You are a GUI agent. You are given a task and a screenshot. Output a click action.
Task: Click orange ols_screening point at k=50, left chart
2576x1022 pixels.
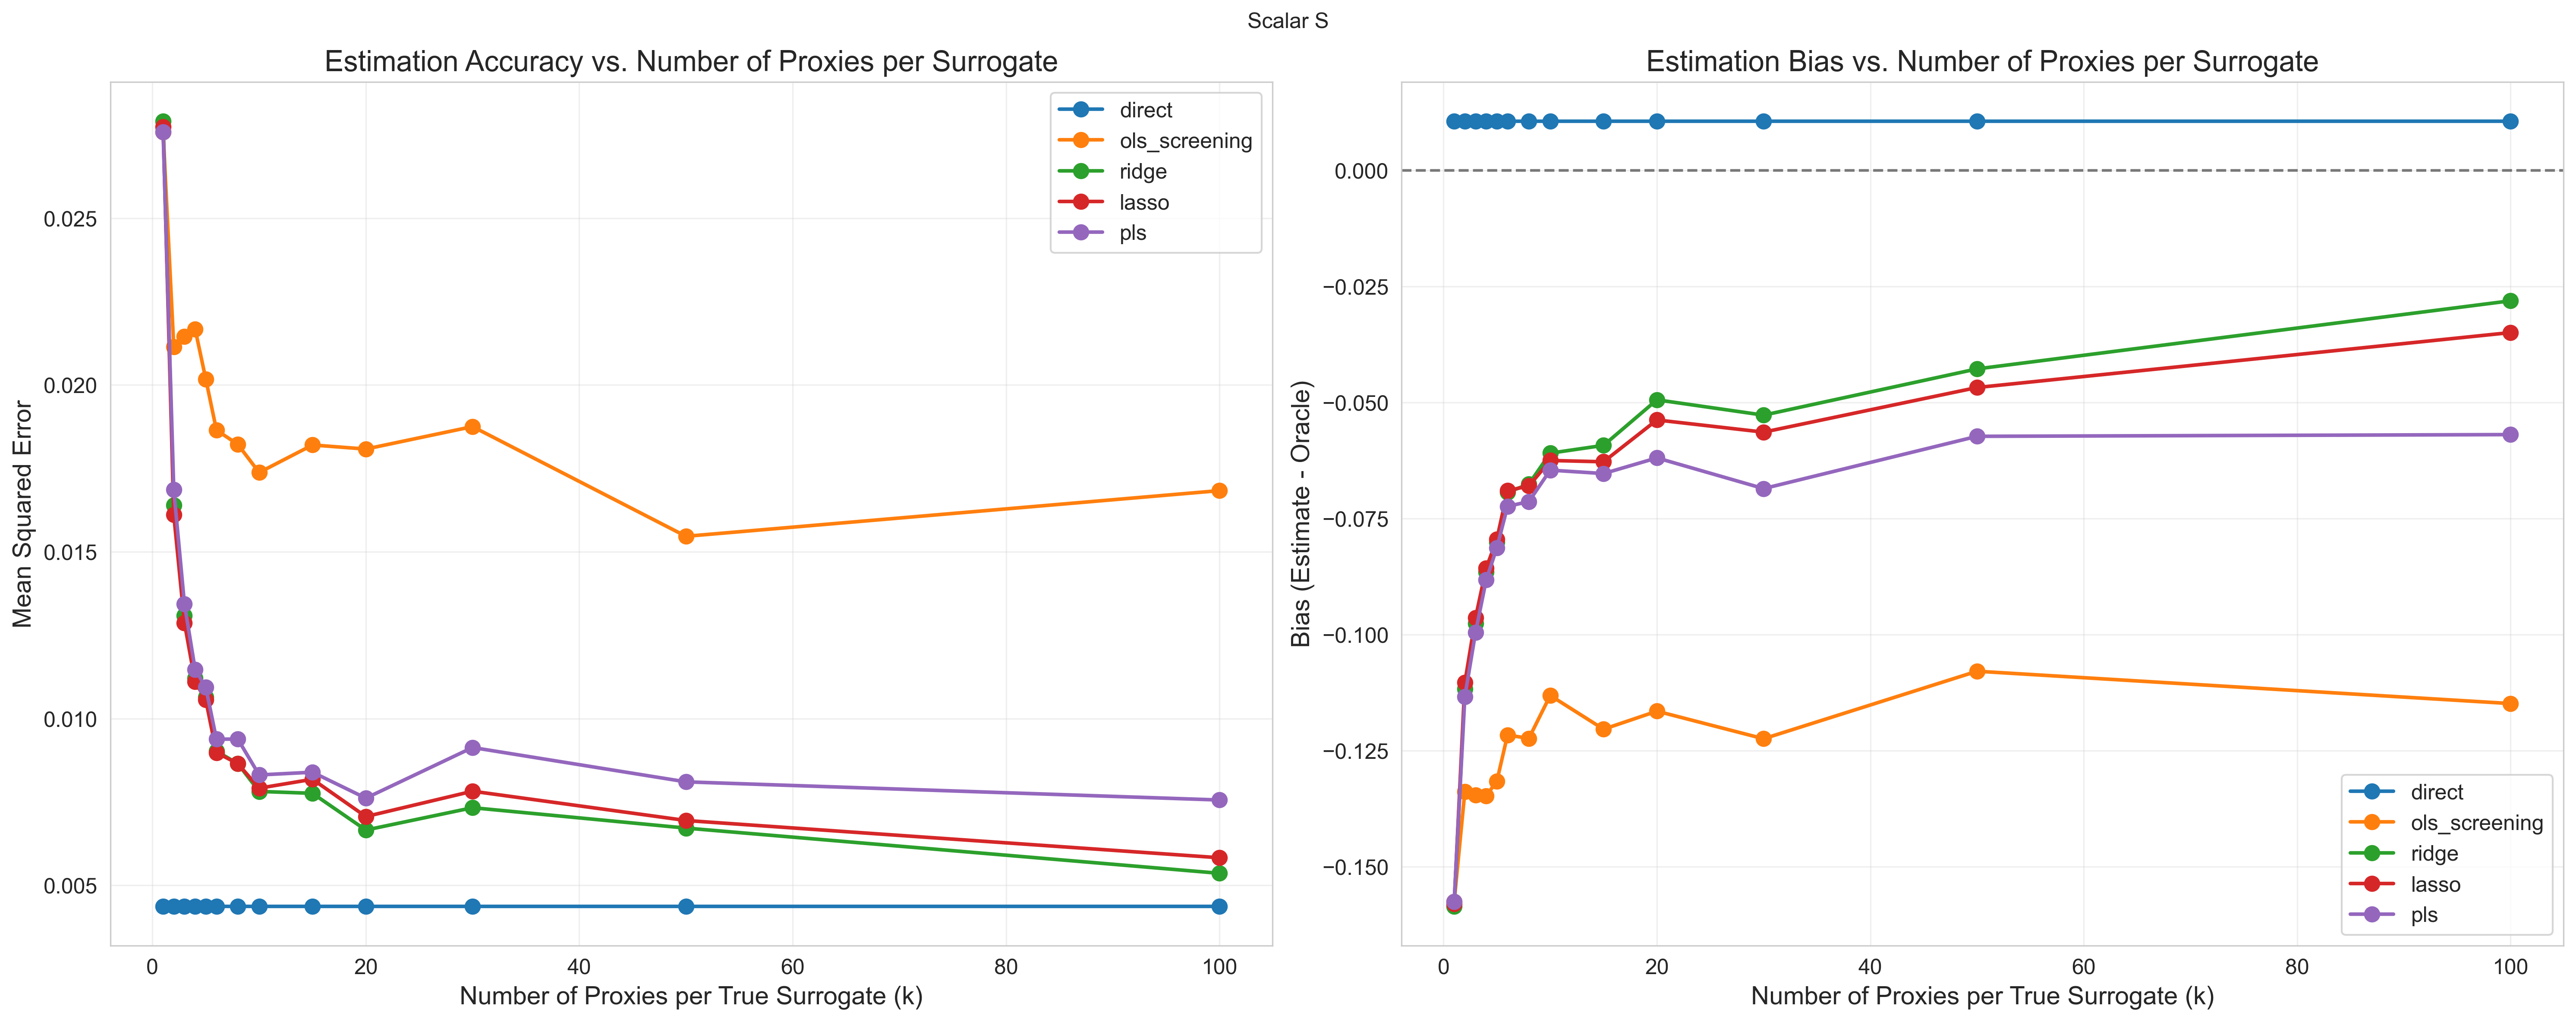686,536
